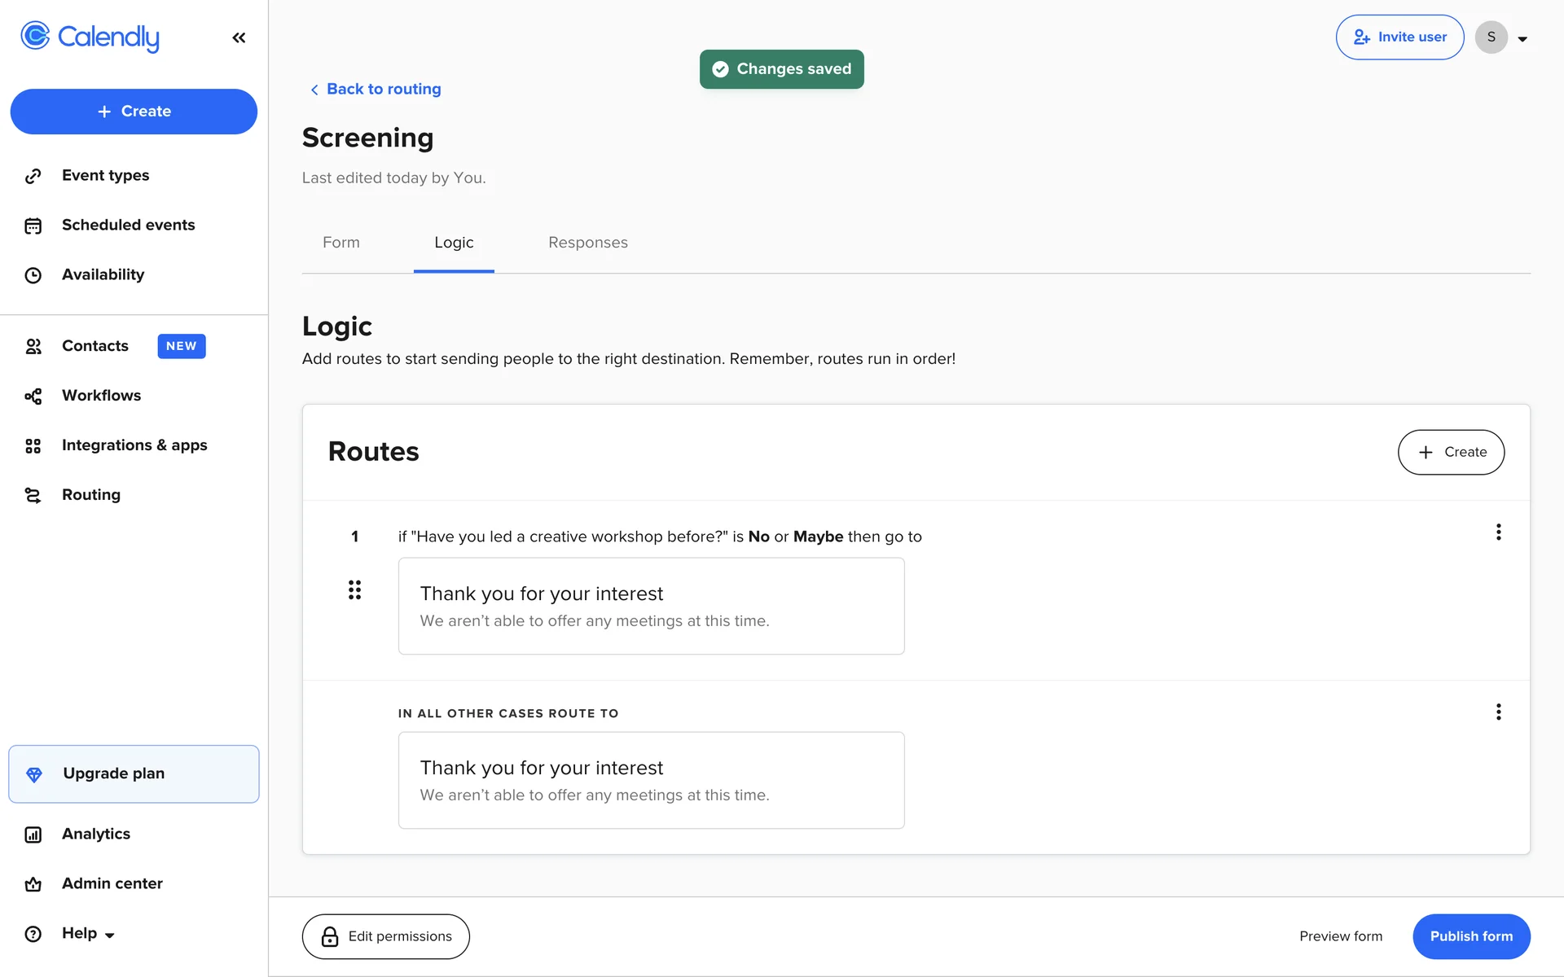Click the Availability clock icon
The height and width of the screenshot is (977, 1564).
[33, 275]
